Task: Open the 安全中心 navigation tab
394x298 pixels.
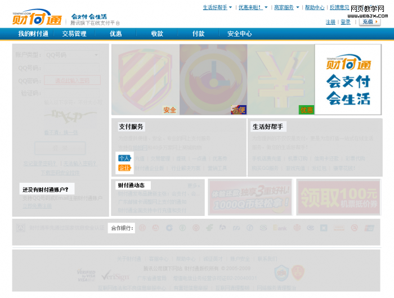Action: [x=240, y=34]
